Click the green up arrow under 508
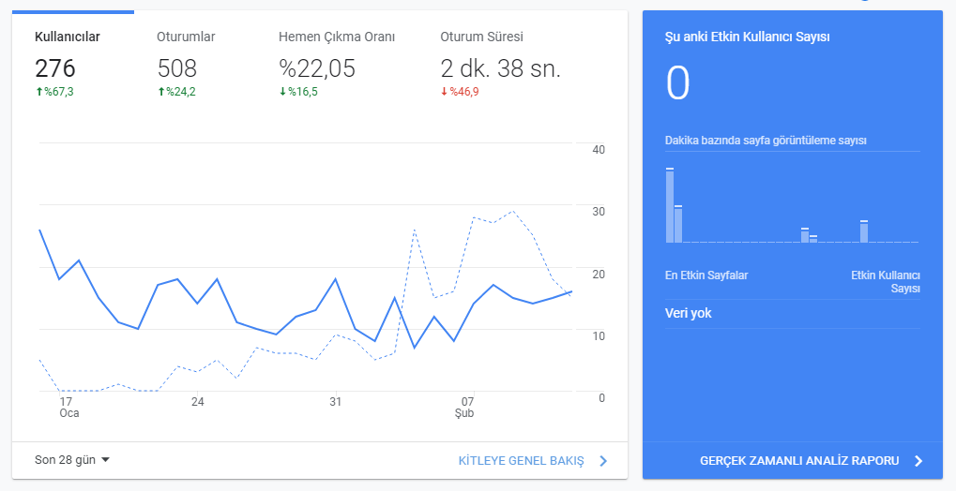 [x=161, y=92]
